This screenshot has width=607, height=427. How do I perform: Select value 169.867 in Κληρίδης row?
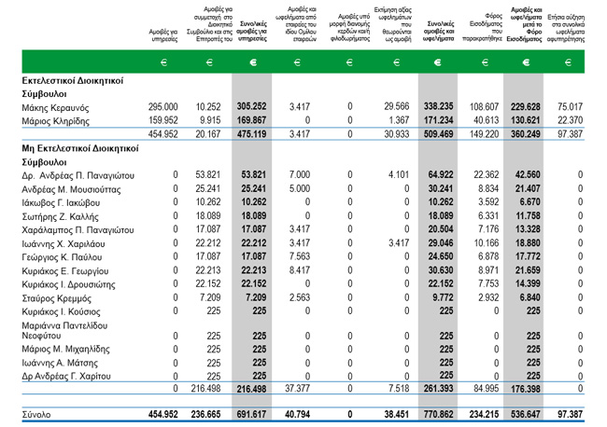[x=251, y=120]
